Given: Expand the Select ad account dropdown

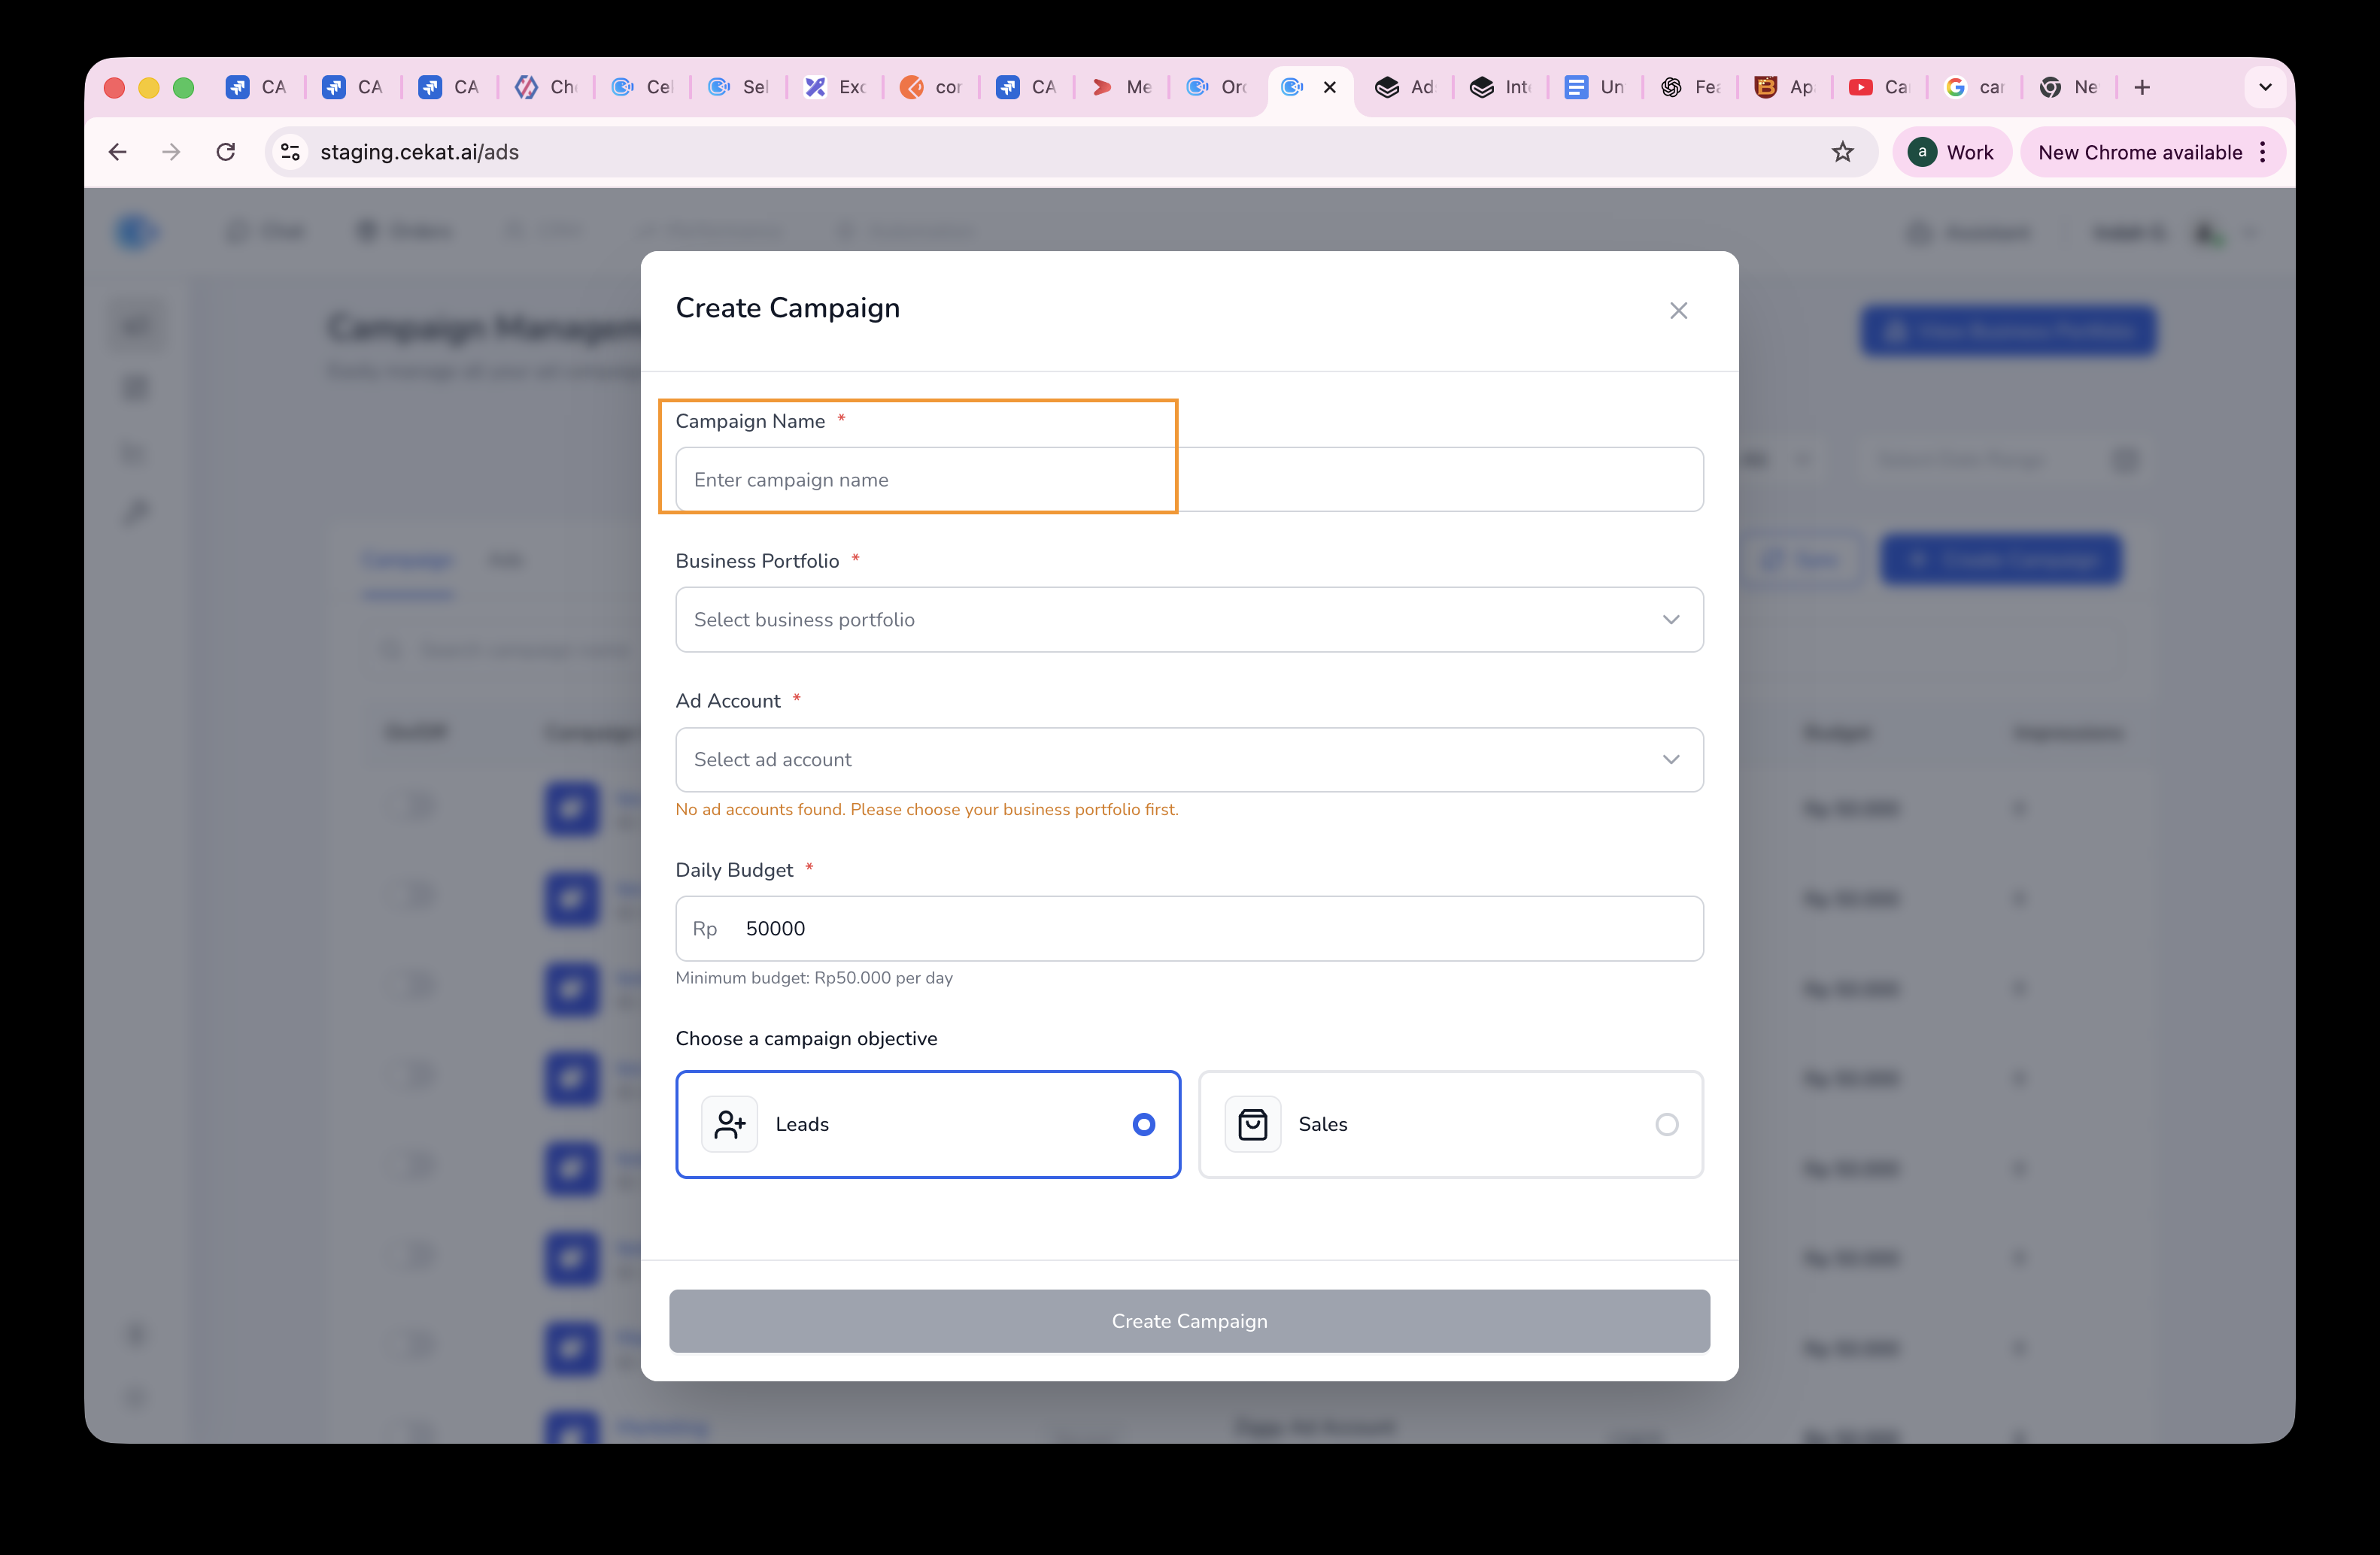Looking at the screenshot, I should (x=1188, y=759).
